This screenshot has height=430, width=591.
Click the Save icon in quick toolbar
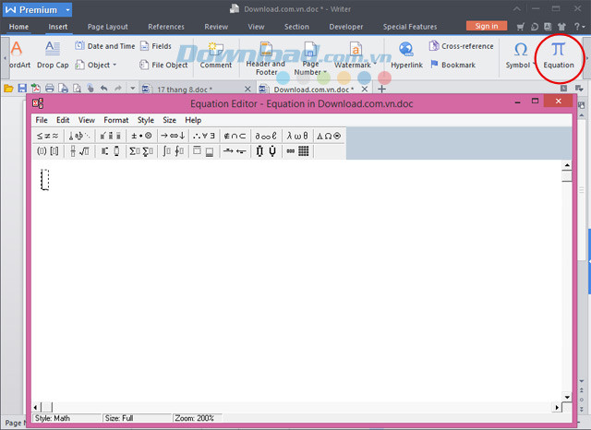tap(22, 89)
